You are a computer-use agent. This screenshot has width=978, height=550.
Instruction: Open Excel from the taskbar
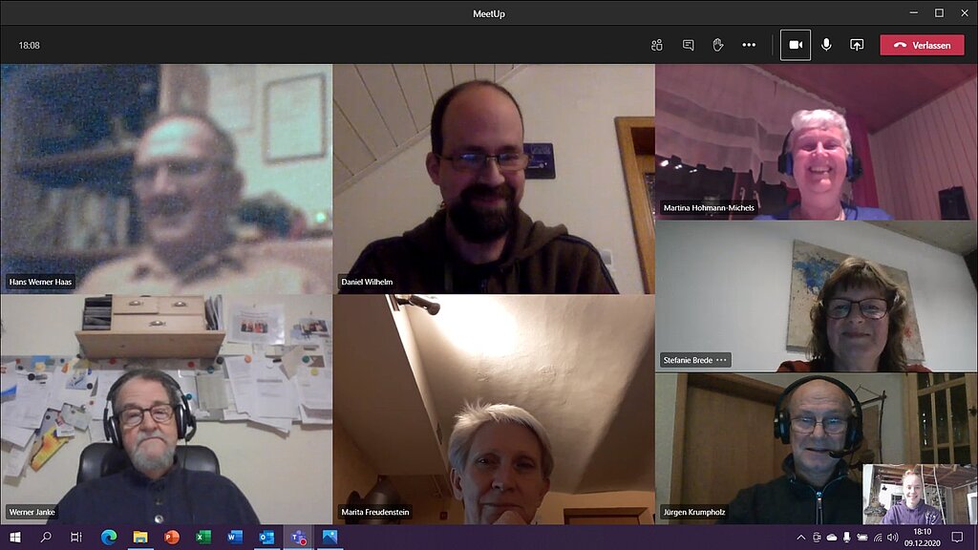tap(203, 538)
